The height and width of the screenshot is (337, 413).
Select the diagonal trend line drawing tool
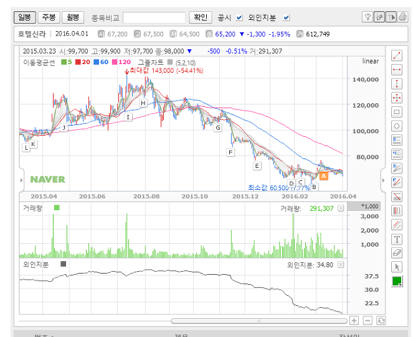click(x=397, y=55)
